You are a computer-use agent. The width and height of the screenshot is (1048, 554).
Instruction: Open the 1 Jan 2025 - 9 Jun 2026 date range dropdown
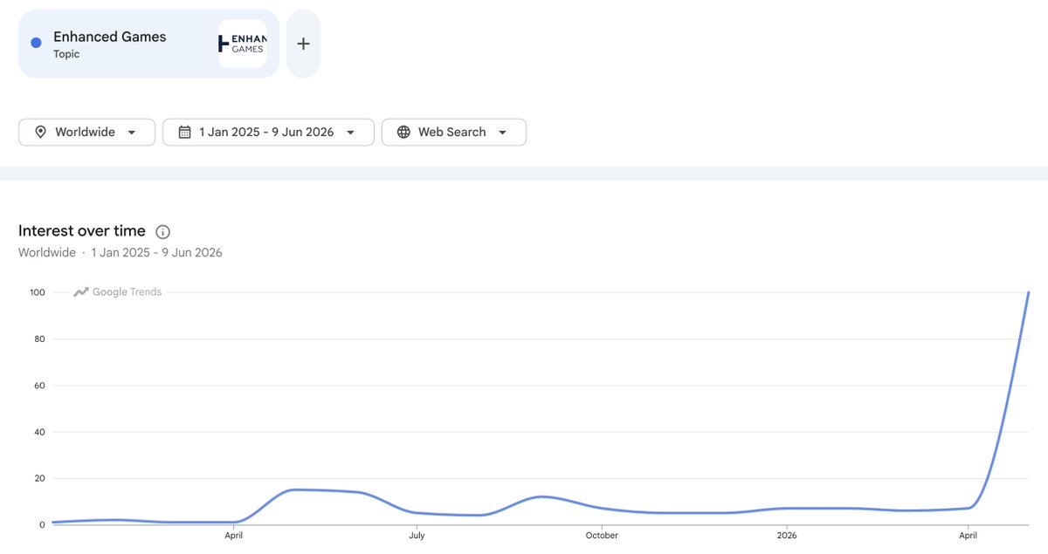[x=268, y=132]
